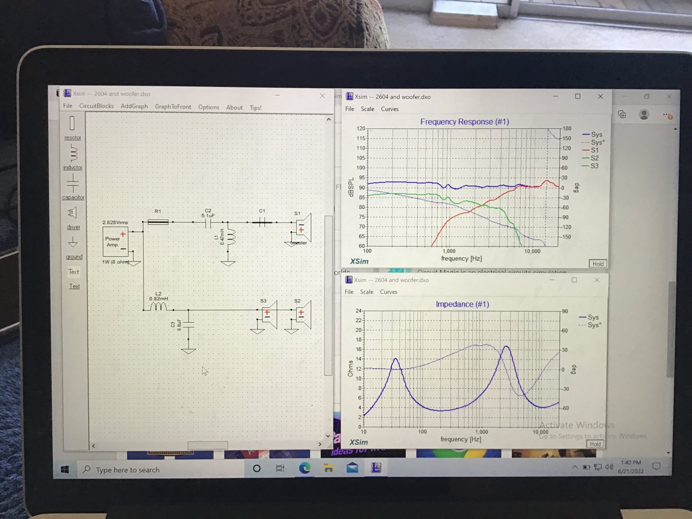The image size is (692, 519).
Task: Open the CircuitBlocks menu
Action: coord(96,106)
